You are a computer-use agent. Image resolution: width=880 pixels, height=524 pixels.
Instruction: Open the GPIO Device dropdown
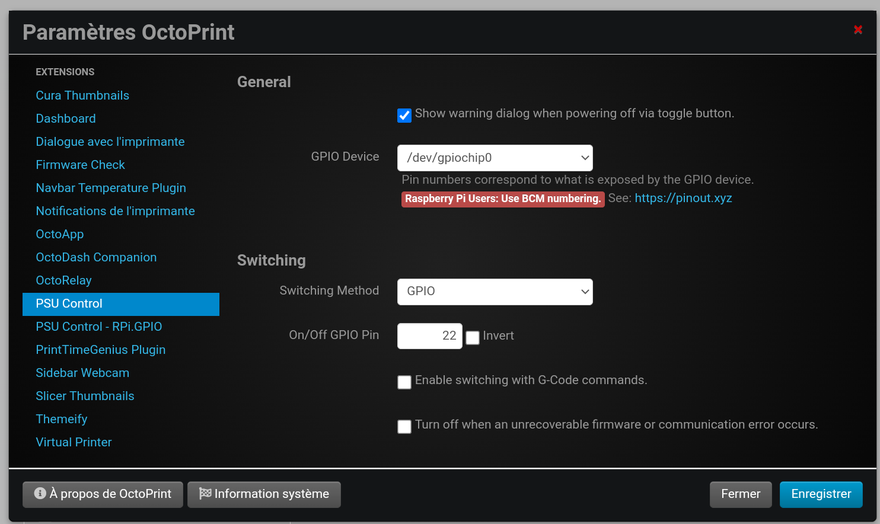click(495, 158)
